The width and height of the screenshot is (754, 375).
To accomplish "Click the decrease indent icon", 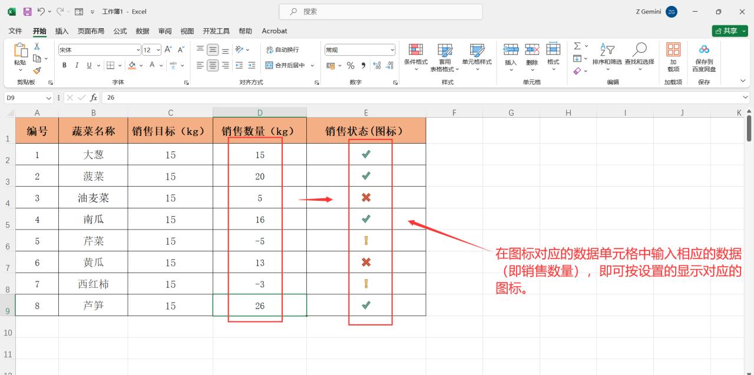I will tap(239, 65).
